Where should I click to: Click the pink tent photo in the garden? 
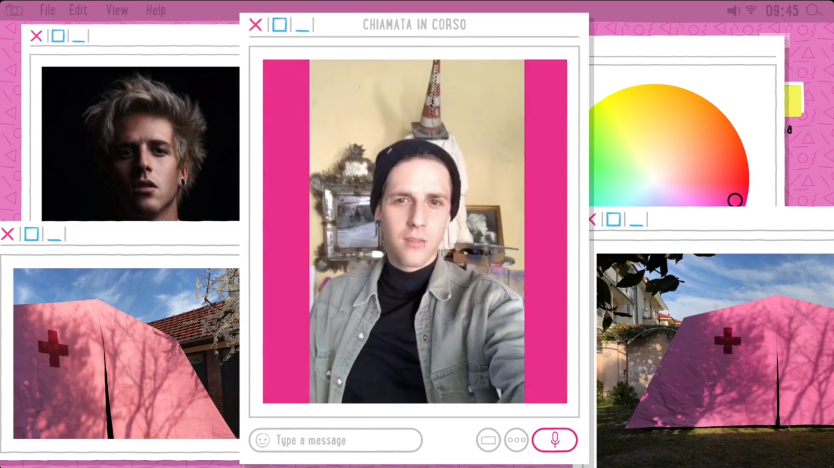coord(715,361)
